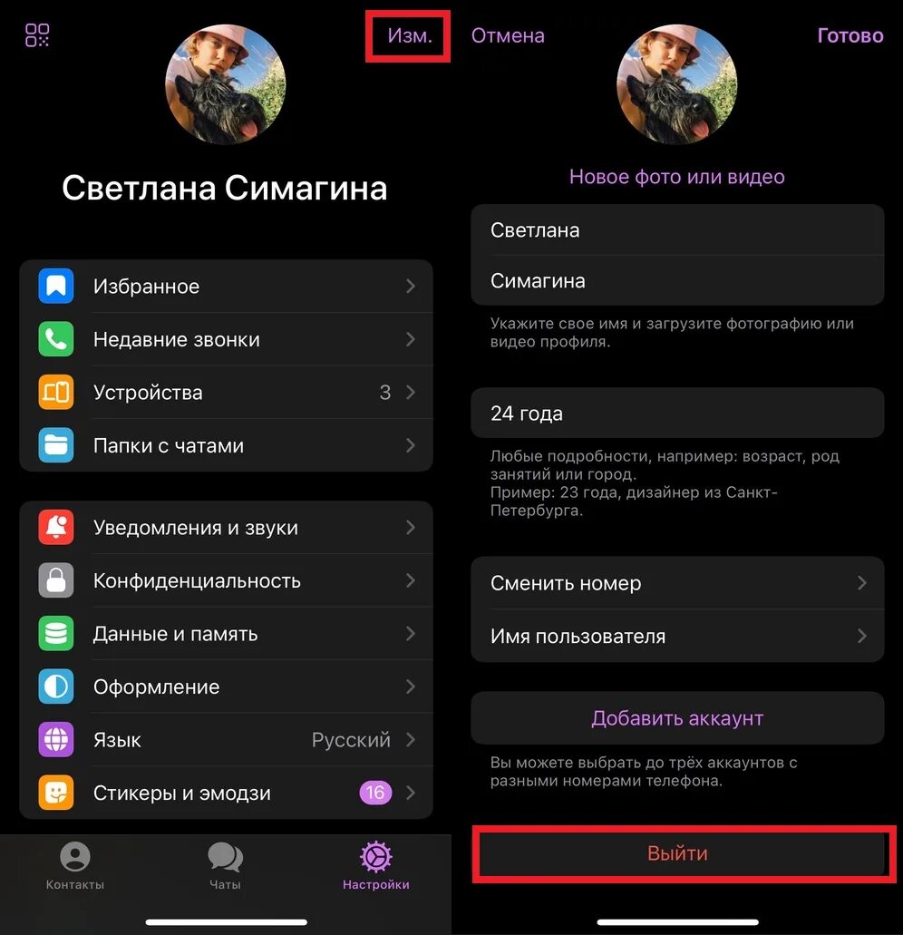Tap the Изм. edit button
Viewport: 903px width, 935px height.
coord(410,35)
